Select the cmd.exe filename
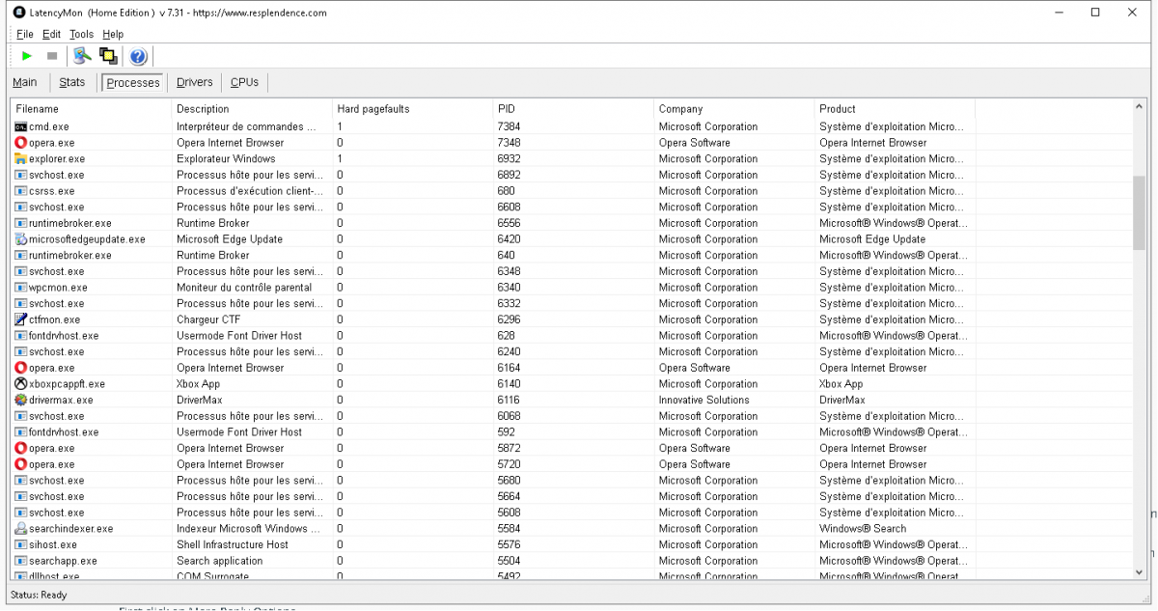 (49, 126)
